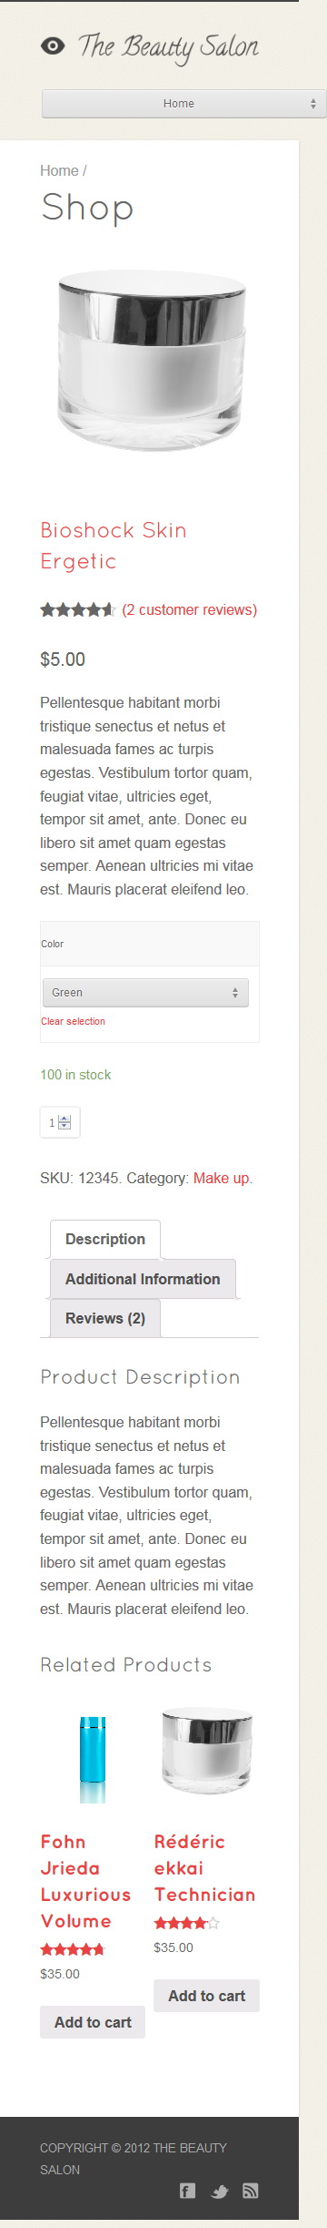Open the 2 customer reviews link
The height and width of the screenshot is (2228, 327).
tap(190, 609)
